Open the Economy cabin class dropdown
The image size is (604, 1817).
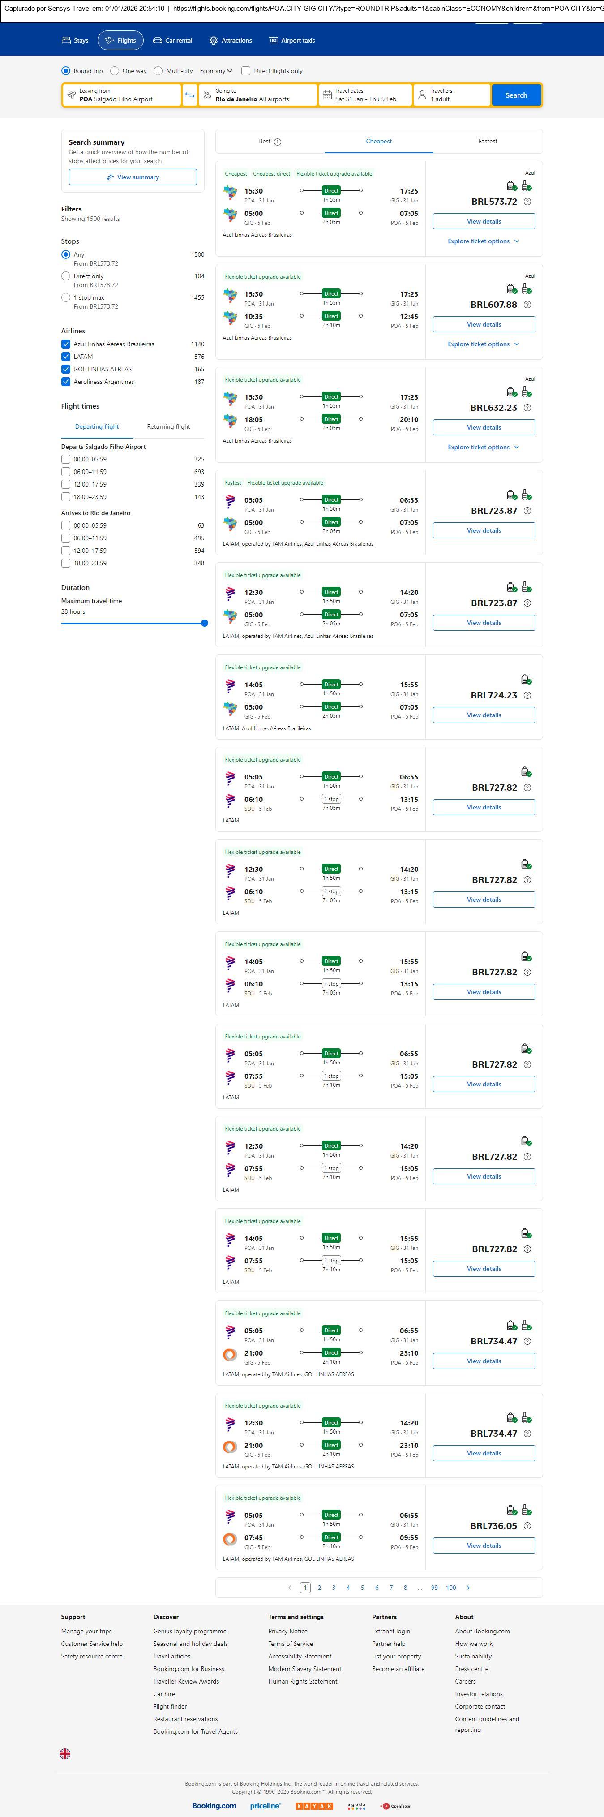pyautogui.click(x=216, y=71)
